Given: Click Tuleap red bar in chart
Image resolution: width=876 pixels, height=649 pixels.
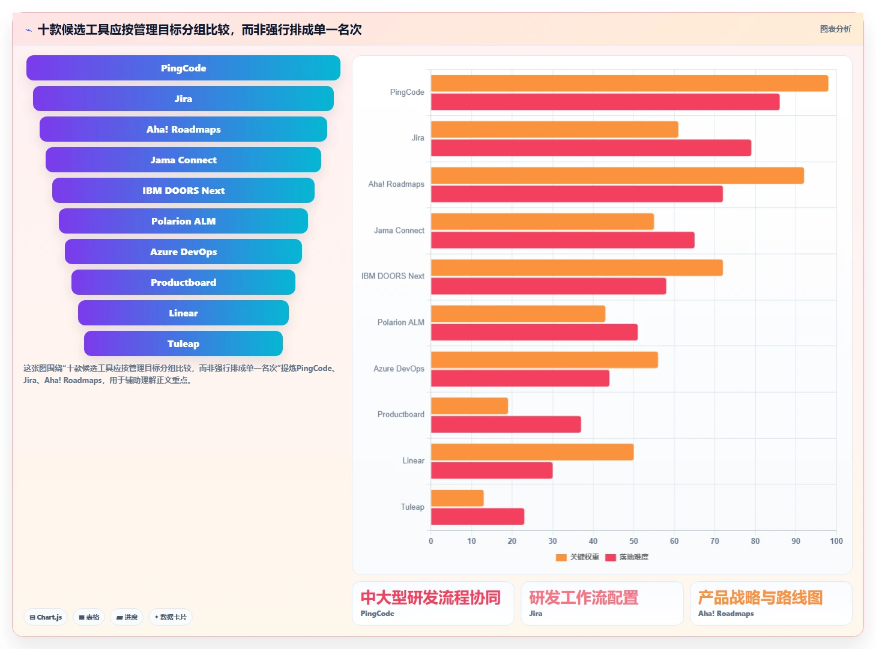Looking at the screenshot, I should point(477,516).
